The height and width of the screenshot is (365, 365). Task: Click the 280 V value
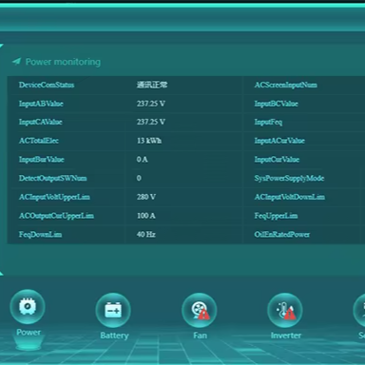pos(146,197)
